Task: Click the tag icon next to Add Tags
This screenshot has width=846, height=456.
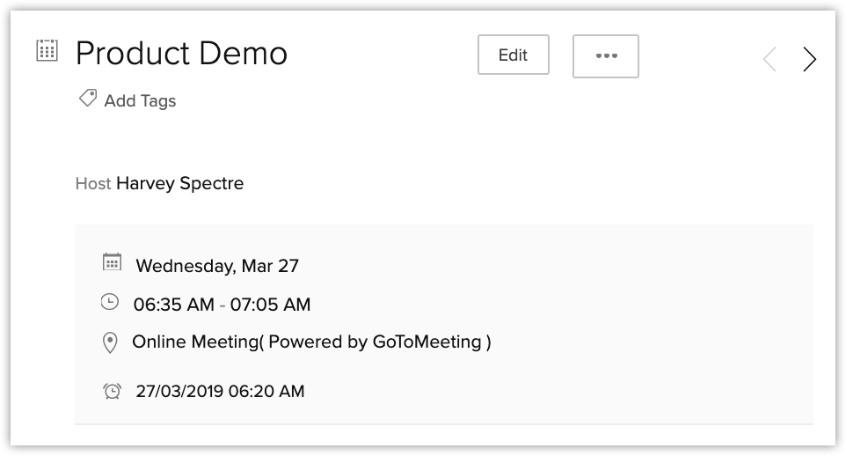Action: tap(87, 99)
